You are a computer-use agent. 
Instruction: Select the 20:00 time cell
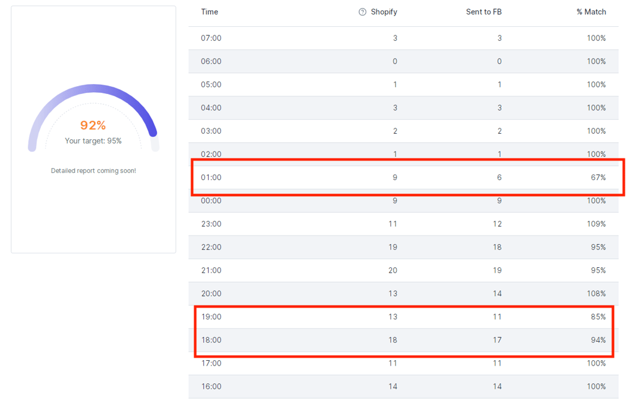211,294
